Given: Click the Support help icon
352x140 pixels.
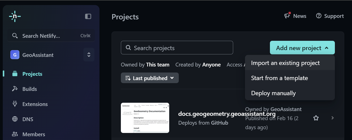Looking at the screenshot, I should point(319,16).
